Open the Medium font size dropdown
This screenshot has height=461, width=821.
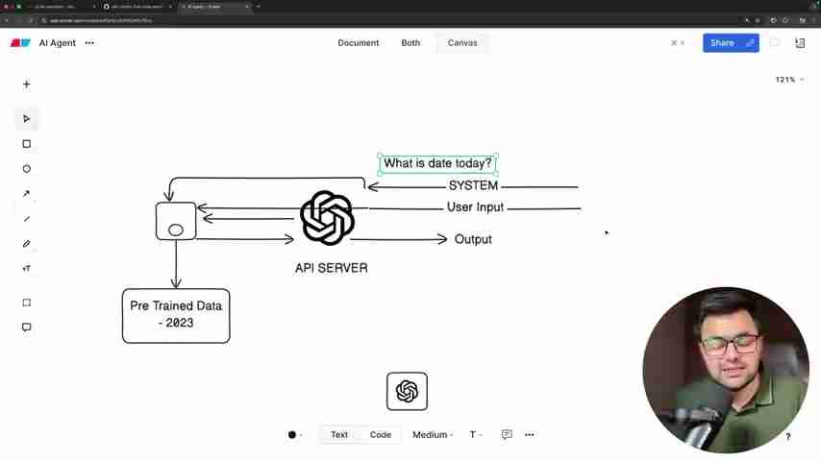(x=433, y=434)
